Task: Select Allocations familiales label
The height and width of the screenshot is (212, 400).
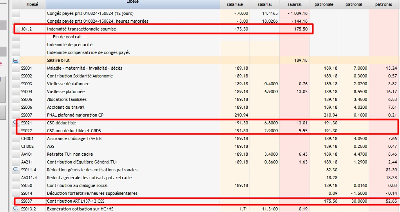Action: [x=67, y=99]
